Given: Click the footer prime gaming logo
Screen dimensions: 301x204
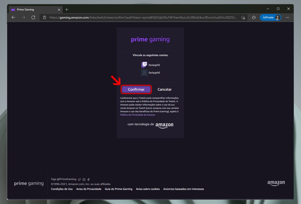Looking at the screenshot, I should click(29, 184).
